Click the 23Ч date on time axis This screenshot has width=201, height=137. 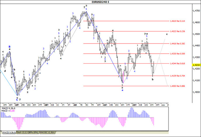(x=152, y=105)
